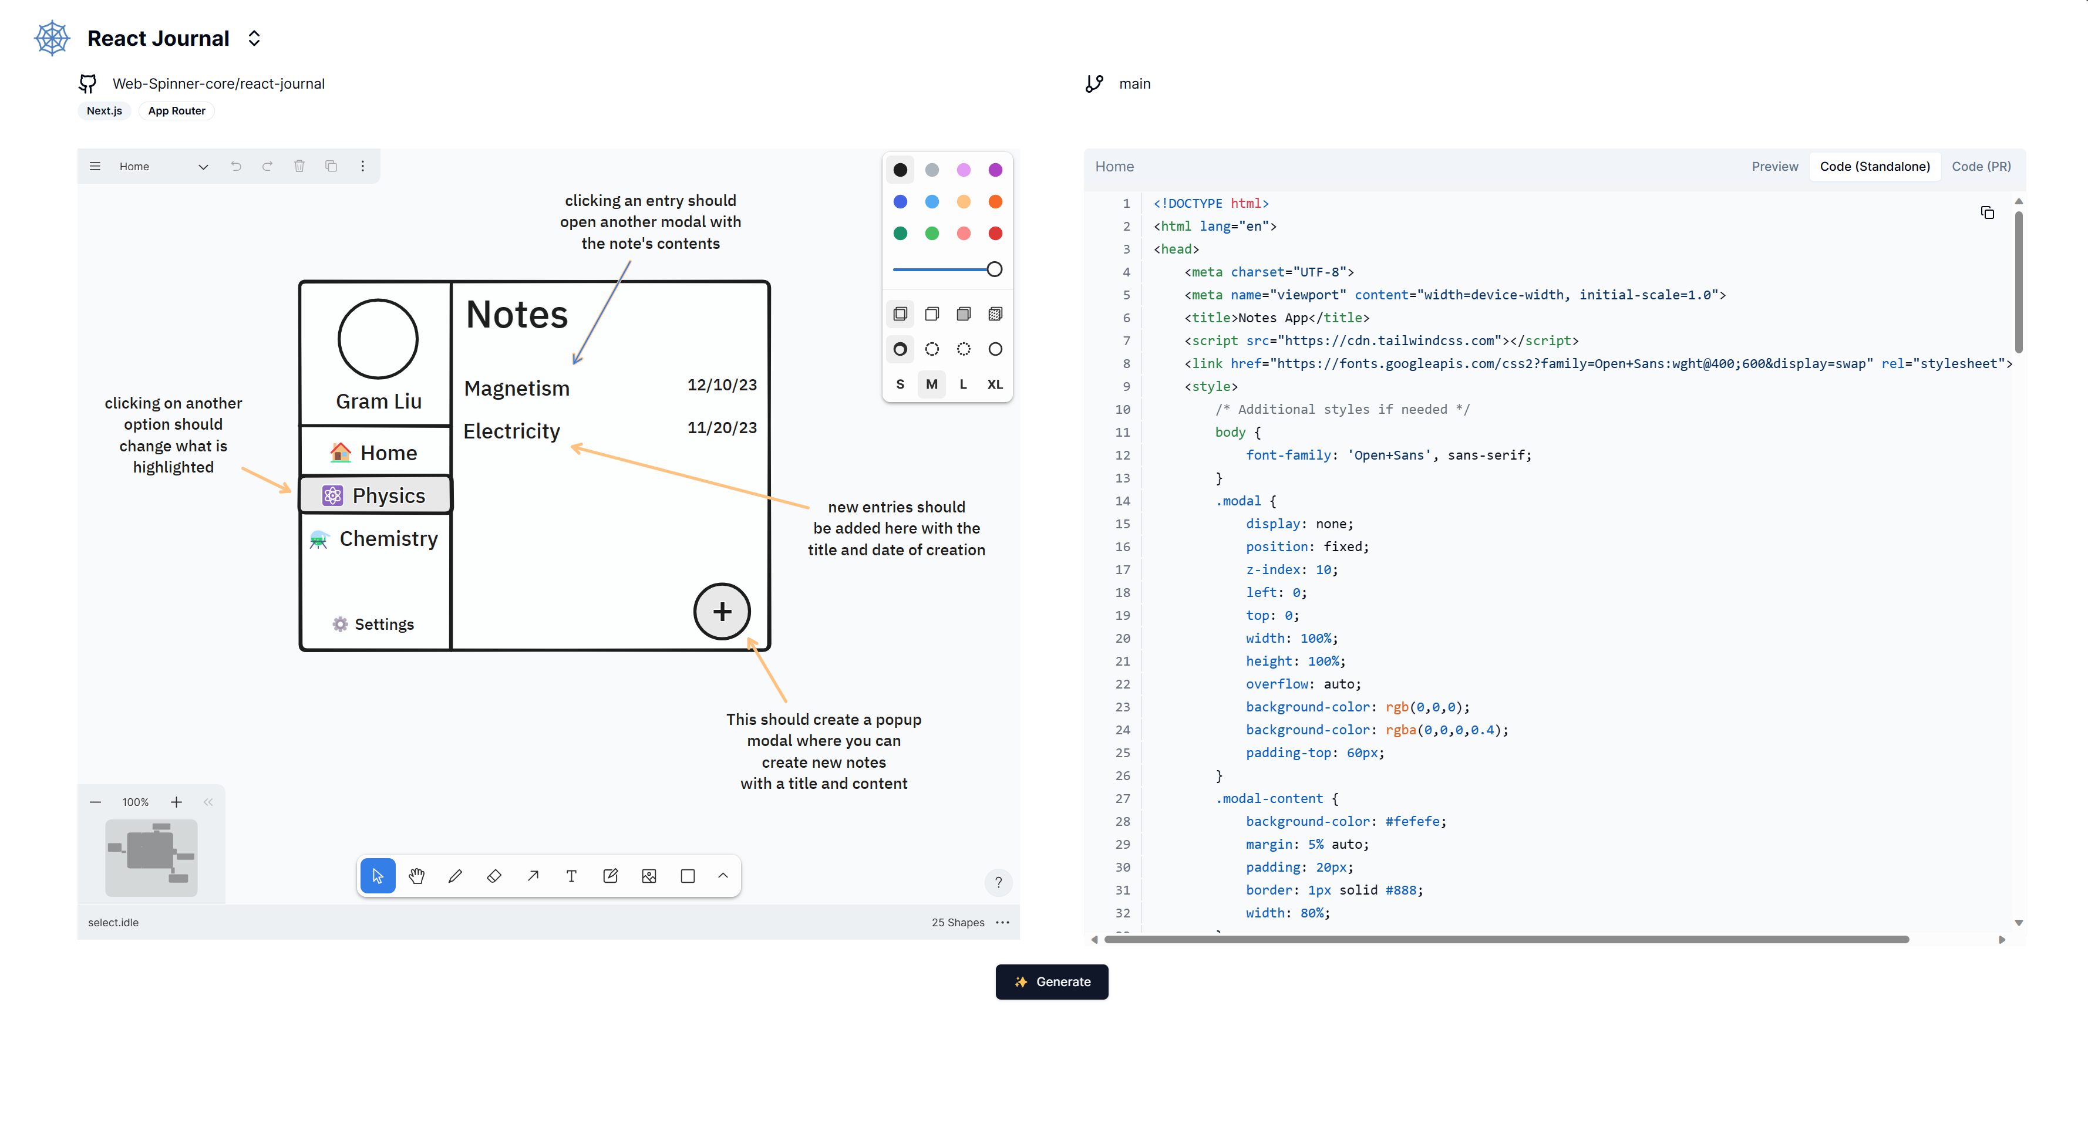Select the text tool
Image resolution: width=2088 pixels, height=1127 pixels.
[571, 876]
